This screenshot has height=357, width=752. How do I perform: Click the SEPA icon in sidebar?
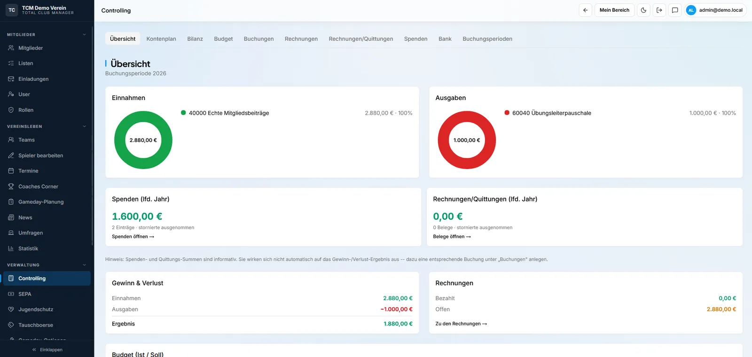[x=11, y=294]
